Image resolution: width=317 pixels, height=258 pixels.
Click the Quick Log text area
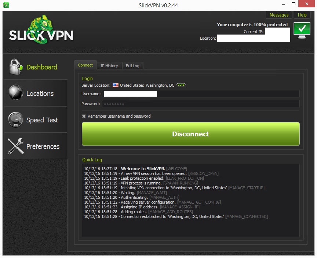pyautogui.click(x=191, y=201)
